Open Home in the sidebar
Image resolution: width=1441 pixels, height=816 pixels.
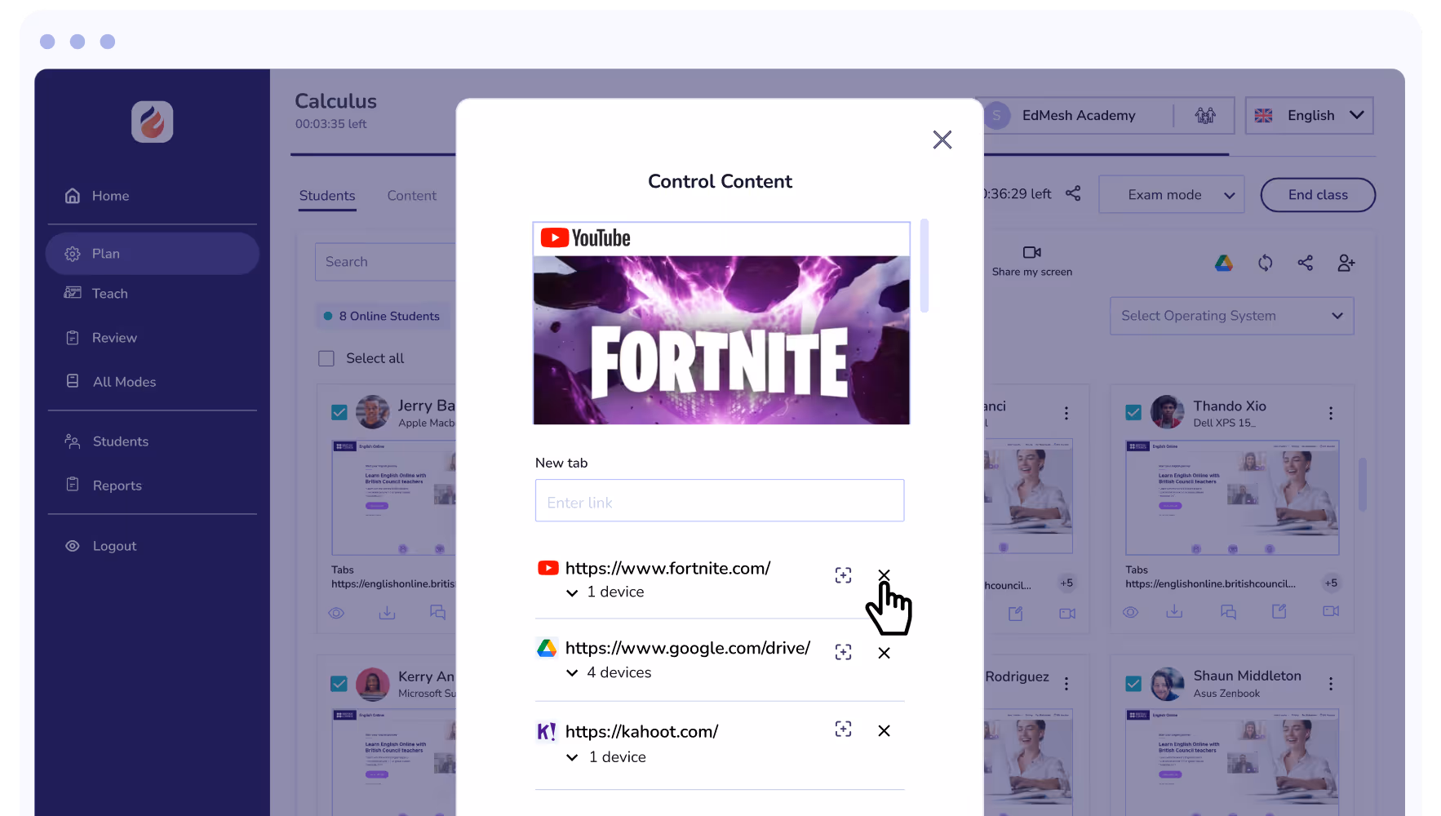pos(110,196)
